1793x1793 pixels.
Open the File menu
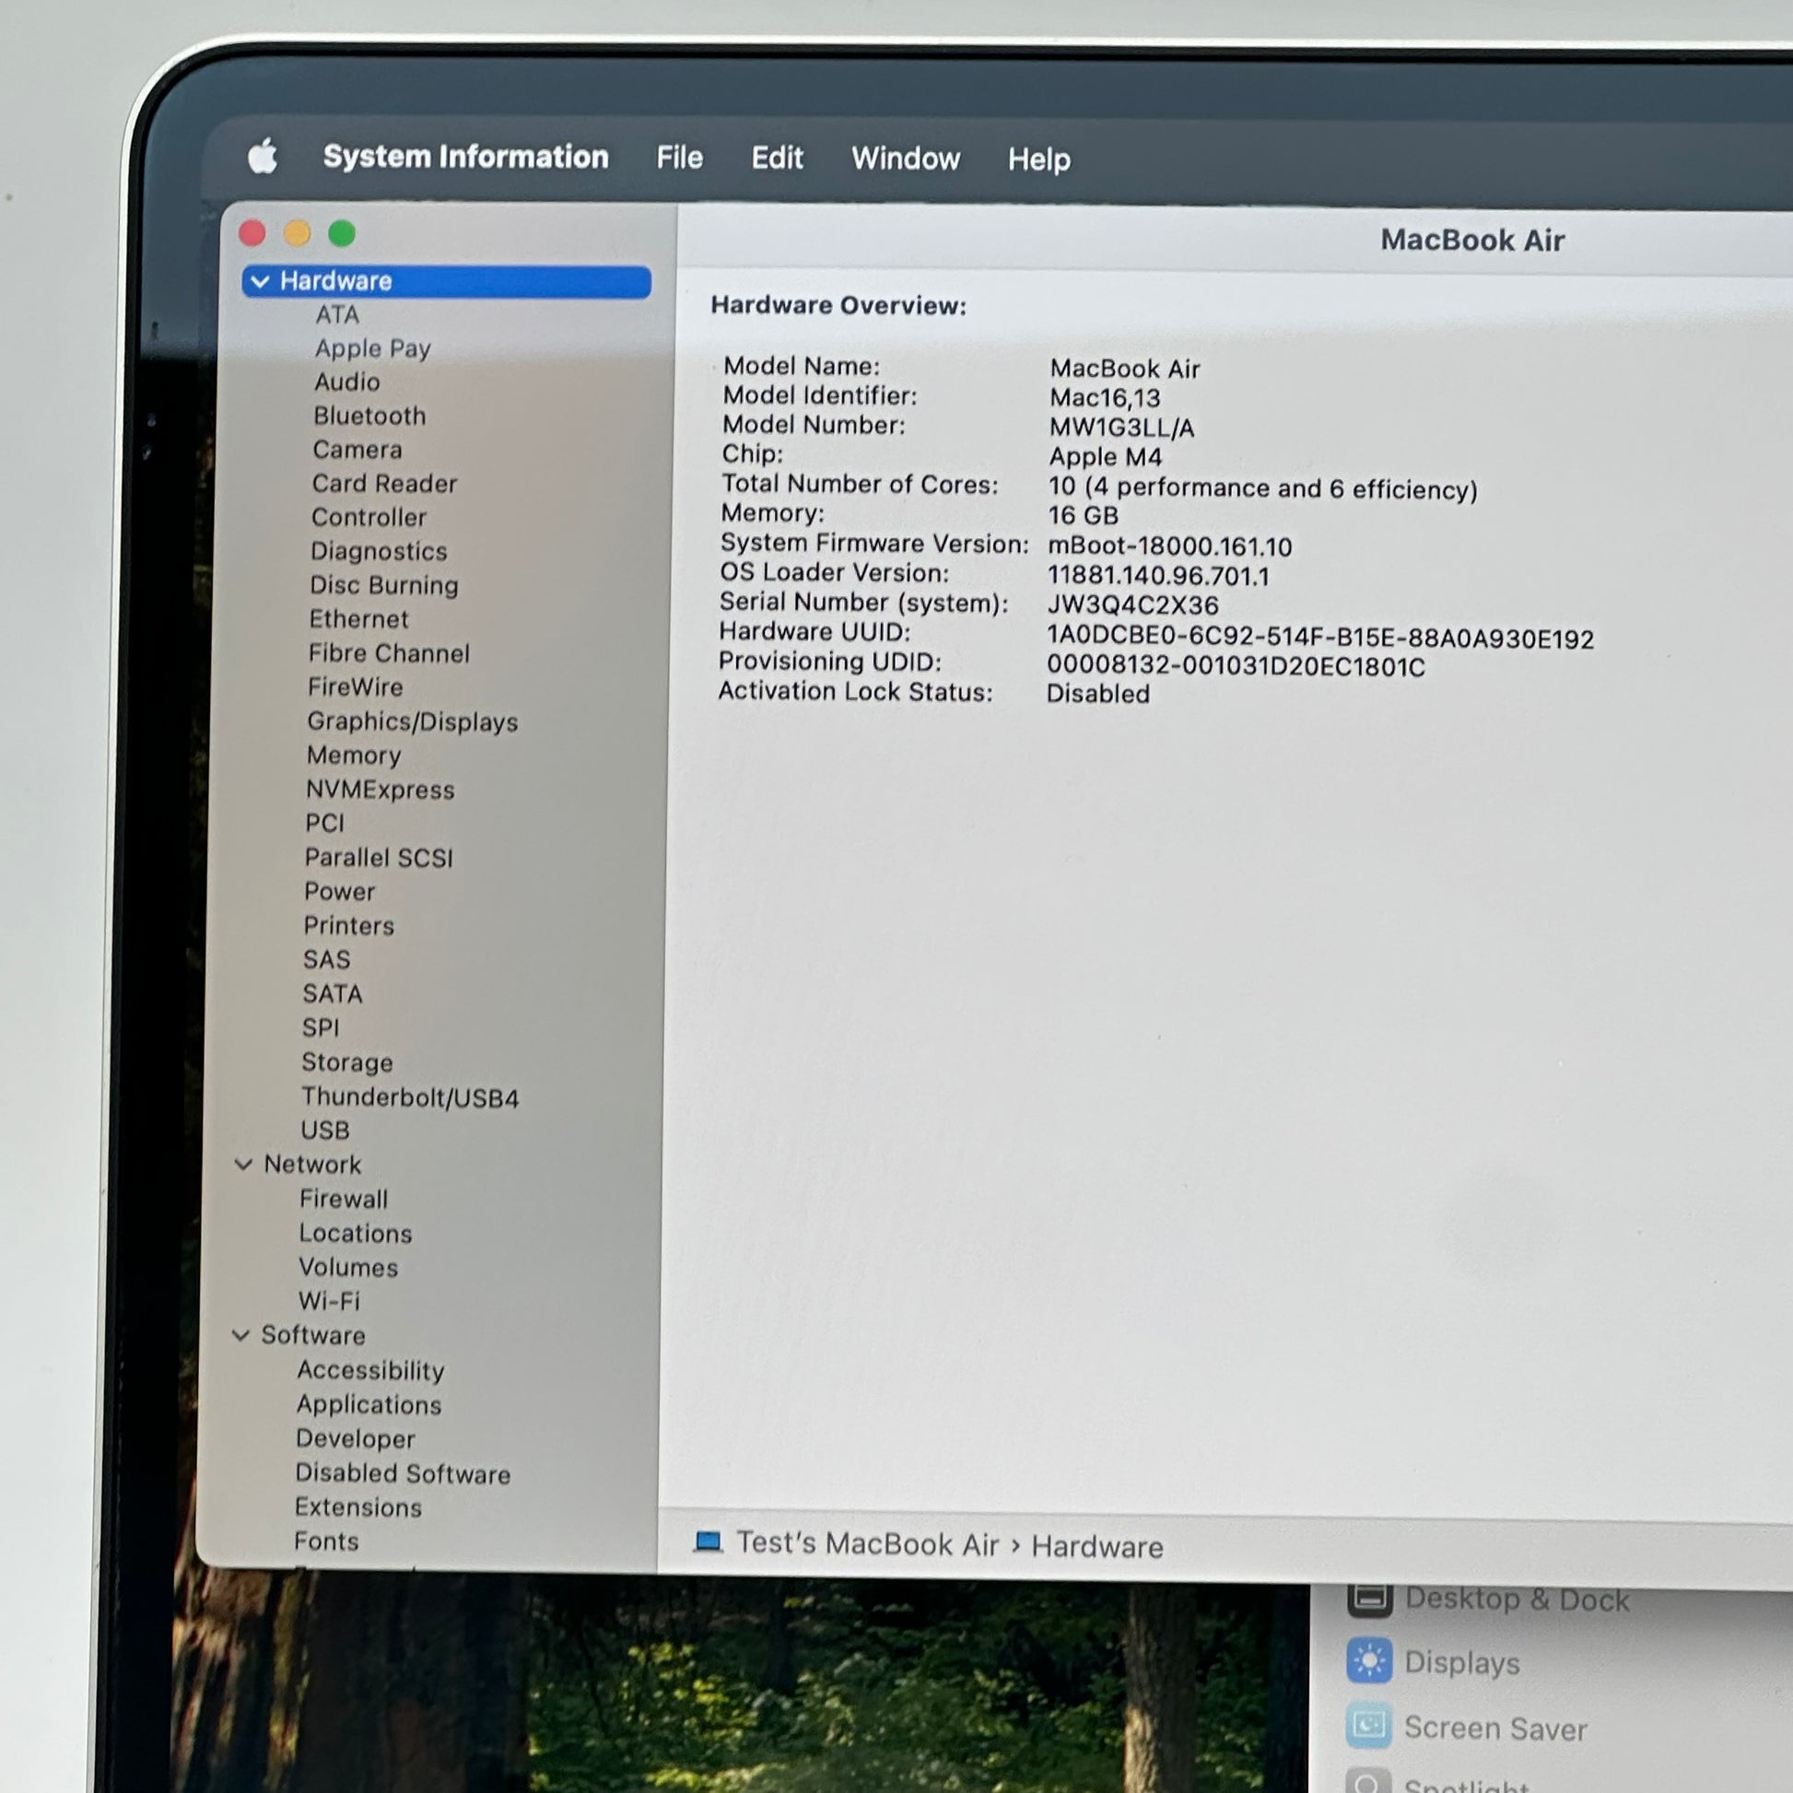point(679,158)
